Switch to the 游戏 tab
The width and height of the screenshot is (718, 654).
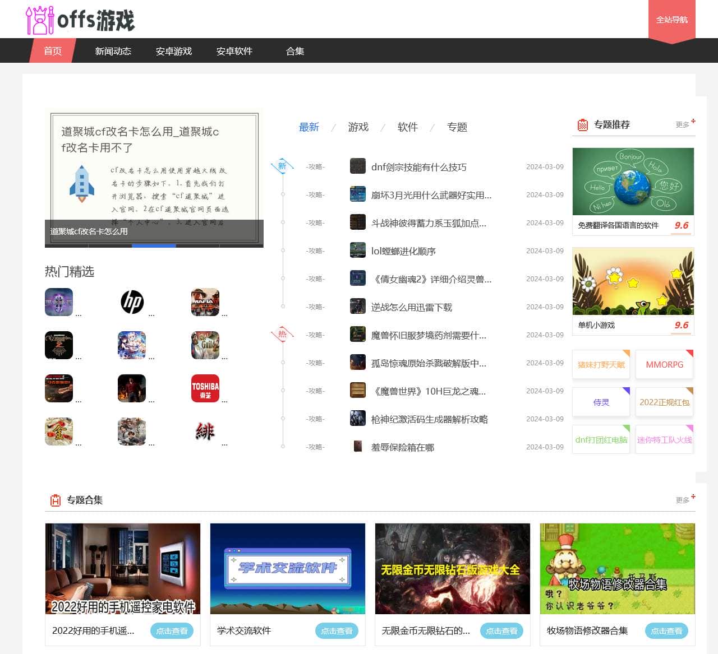pos(358,127)
